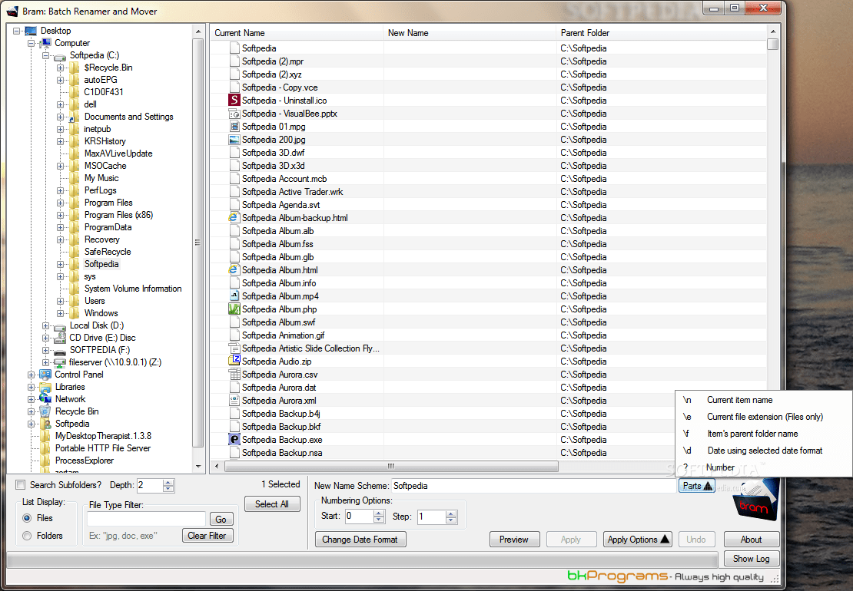The width and height of the screenshot is (853, 591).
Task: Expand the Program Files (x86) folder node
Action: coord(61,215)
